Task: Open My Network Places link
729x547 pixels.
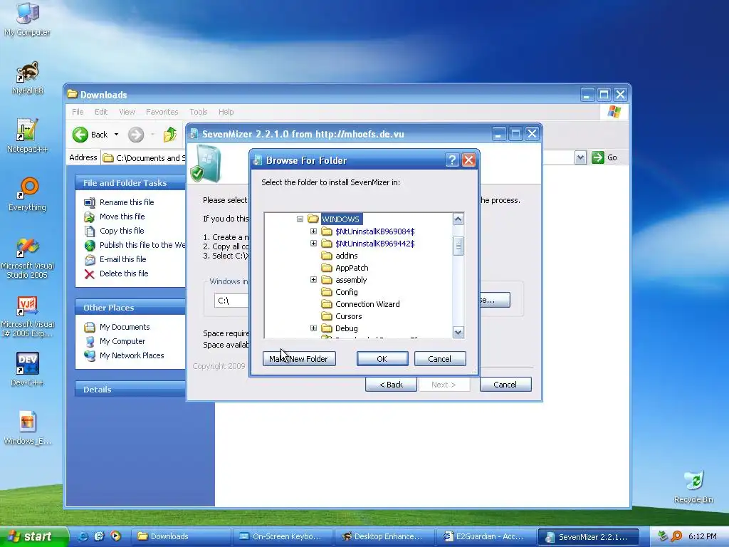Action: (124, 356)
